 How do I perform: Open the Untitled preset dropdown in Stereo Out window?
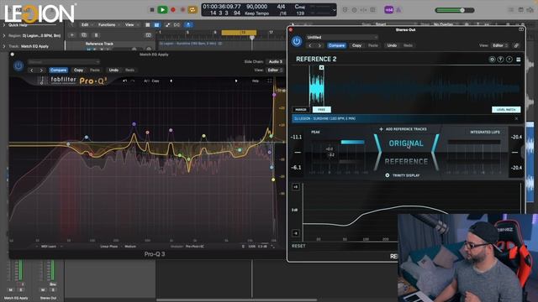[342, 37]
